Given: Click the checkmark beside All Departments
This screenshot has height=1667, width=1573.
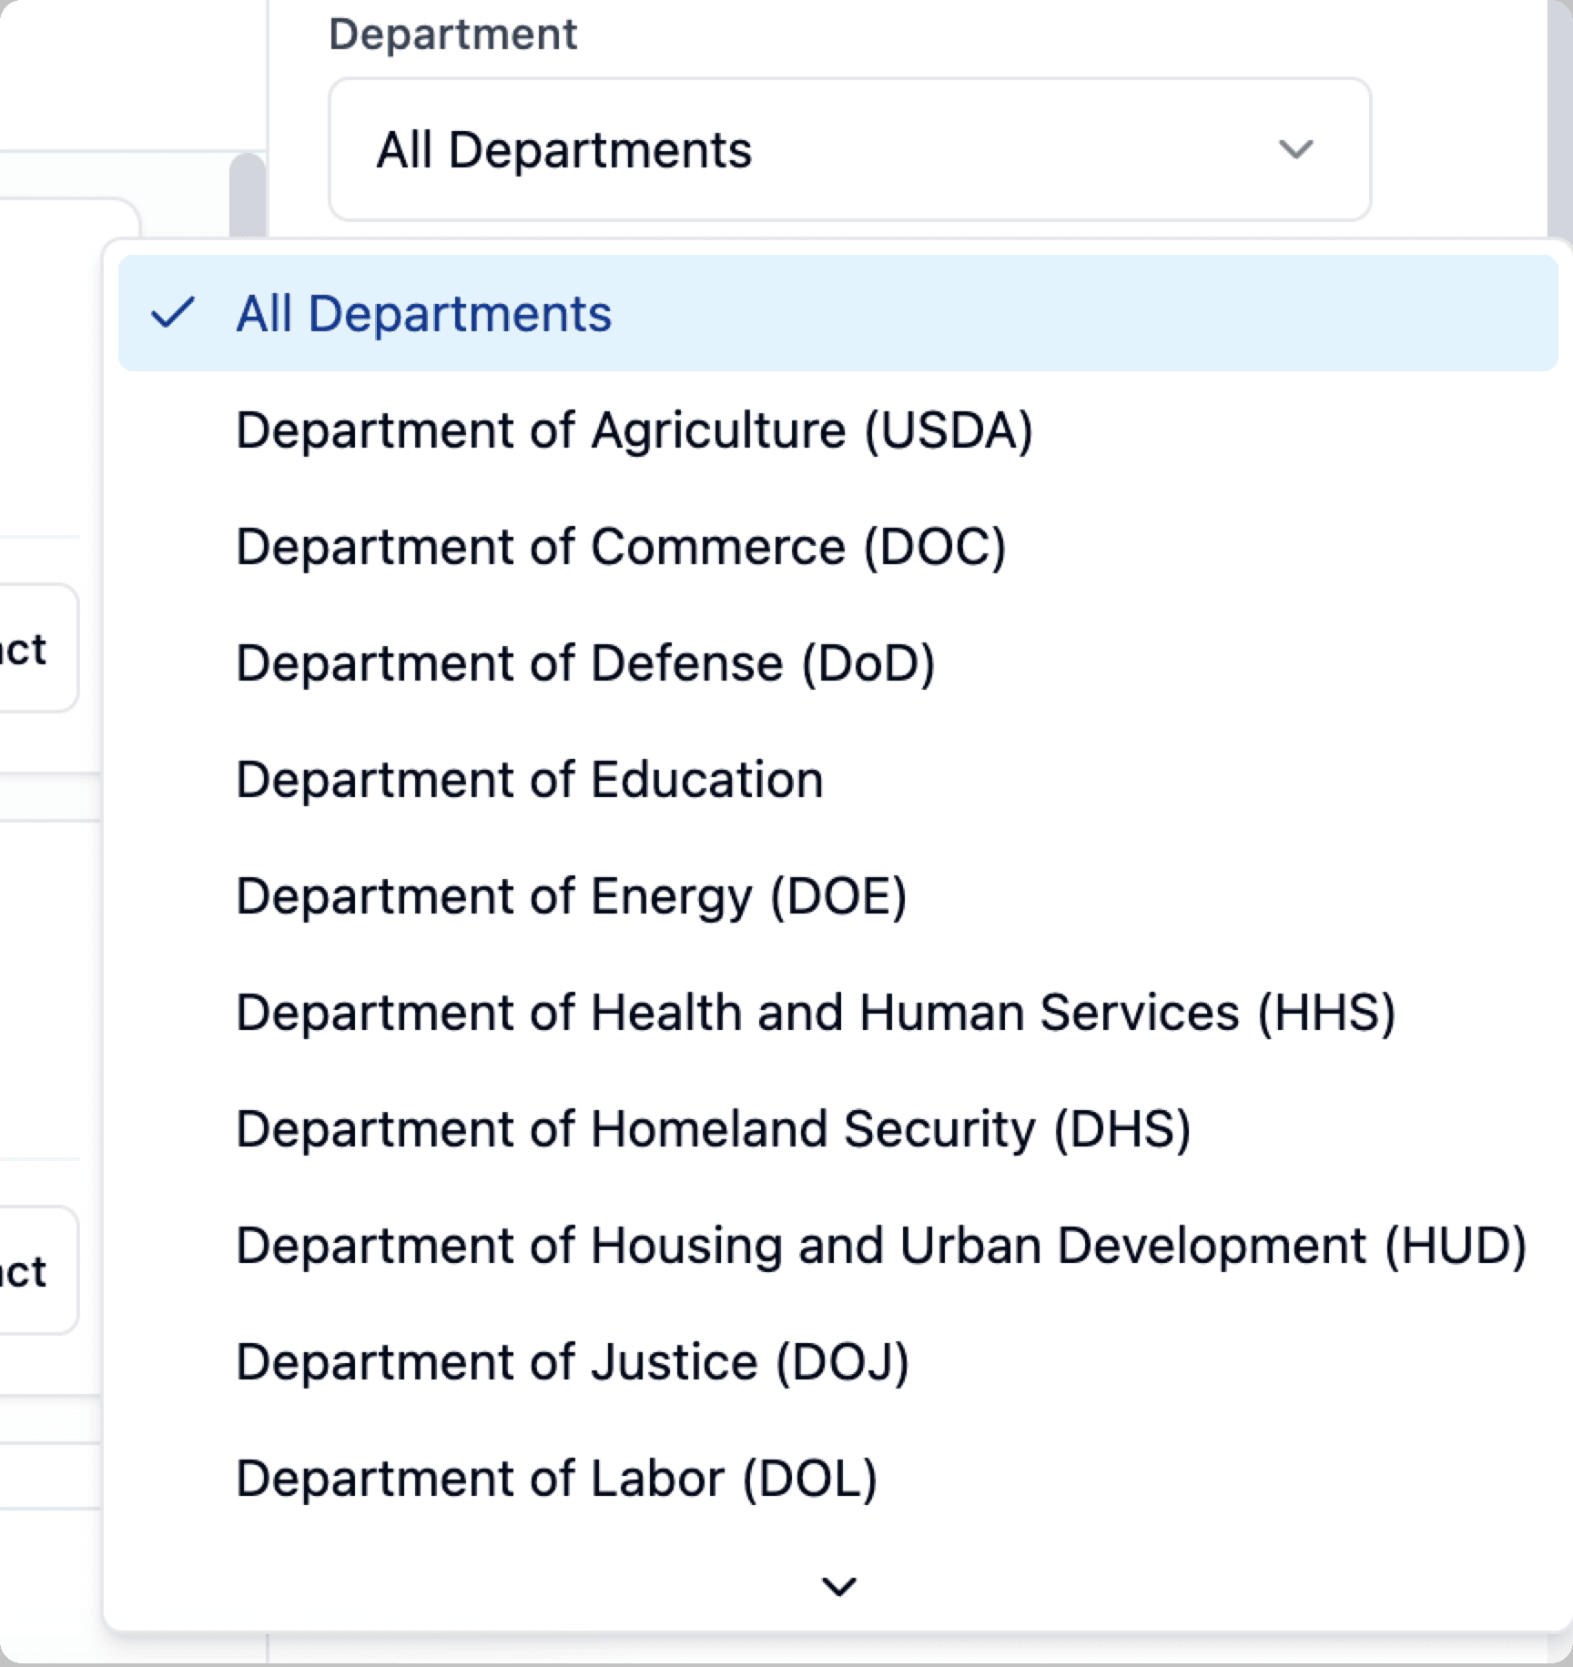Looking at the screenshot, I should (172, 313).
